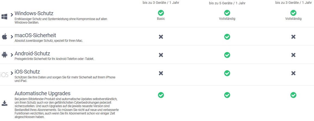Click the last-column checkmark for Automatische Upgrades
The height and width of the screenshot is (121, 314).
[293, 95]
